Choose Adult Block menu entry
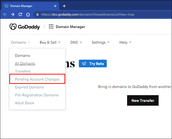Viewport: 172px width, 139px height. click(25, 103)
